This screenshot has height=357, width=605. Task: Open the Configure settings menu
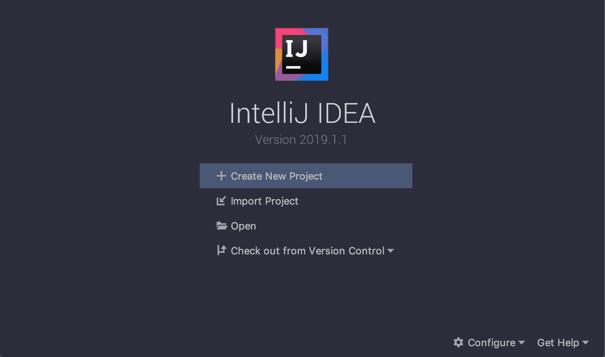[x=491, y=343]
